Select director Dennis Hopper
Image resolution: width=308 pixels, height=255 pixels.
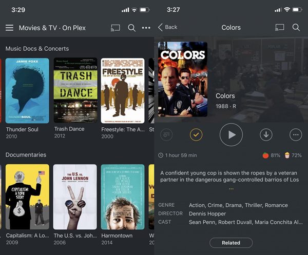207,214
